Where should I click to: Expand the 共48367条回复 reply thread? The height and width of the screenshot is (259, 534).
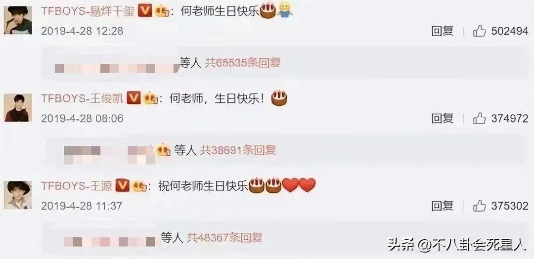225,238
